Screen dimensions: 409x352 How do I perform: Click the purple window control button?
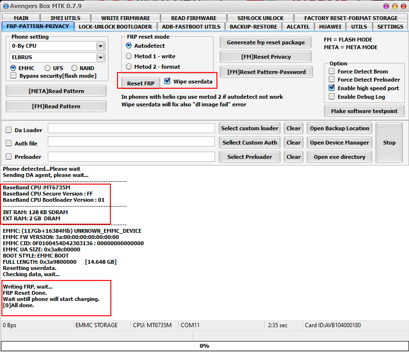click(387, 6)
